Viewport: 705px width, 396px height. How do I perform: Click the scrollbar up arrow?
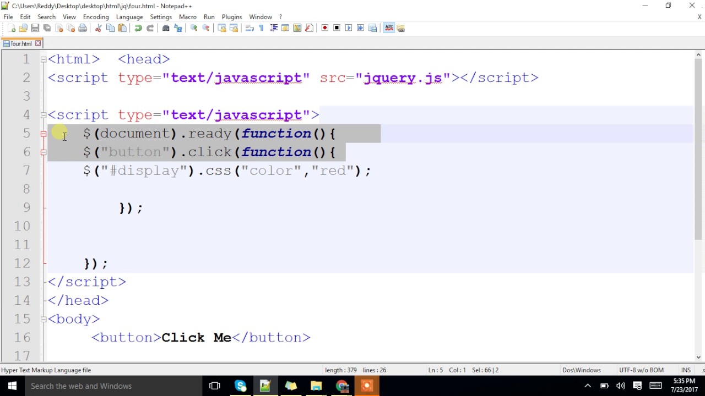click(x=699, y=55)
